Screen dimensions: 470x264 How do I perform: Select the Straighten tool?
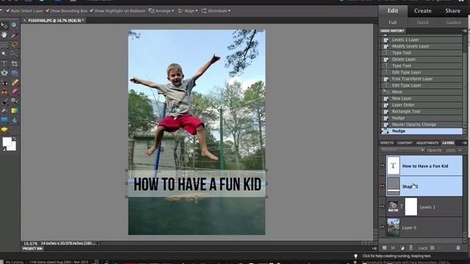[15, 73]
